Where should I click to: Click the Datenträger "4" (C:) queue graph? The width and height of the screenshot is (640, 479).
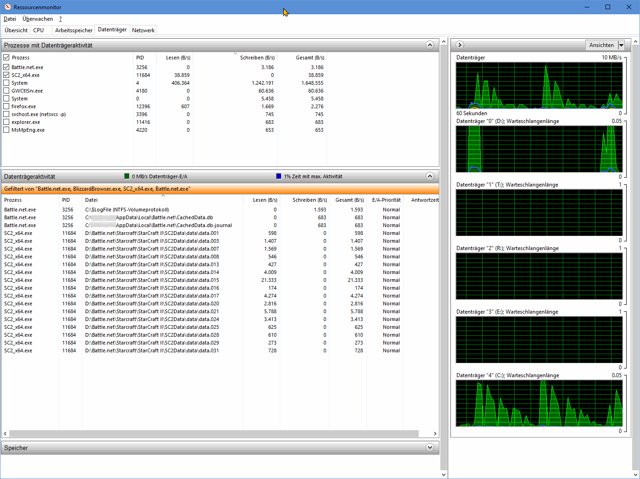539,403
